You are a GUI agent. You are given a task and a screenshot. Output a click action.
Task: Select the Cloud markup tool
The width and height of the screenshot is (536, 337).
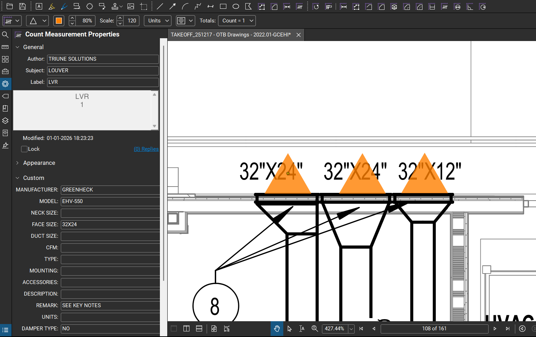(90, 6)
